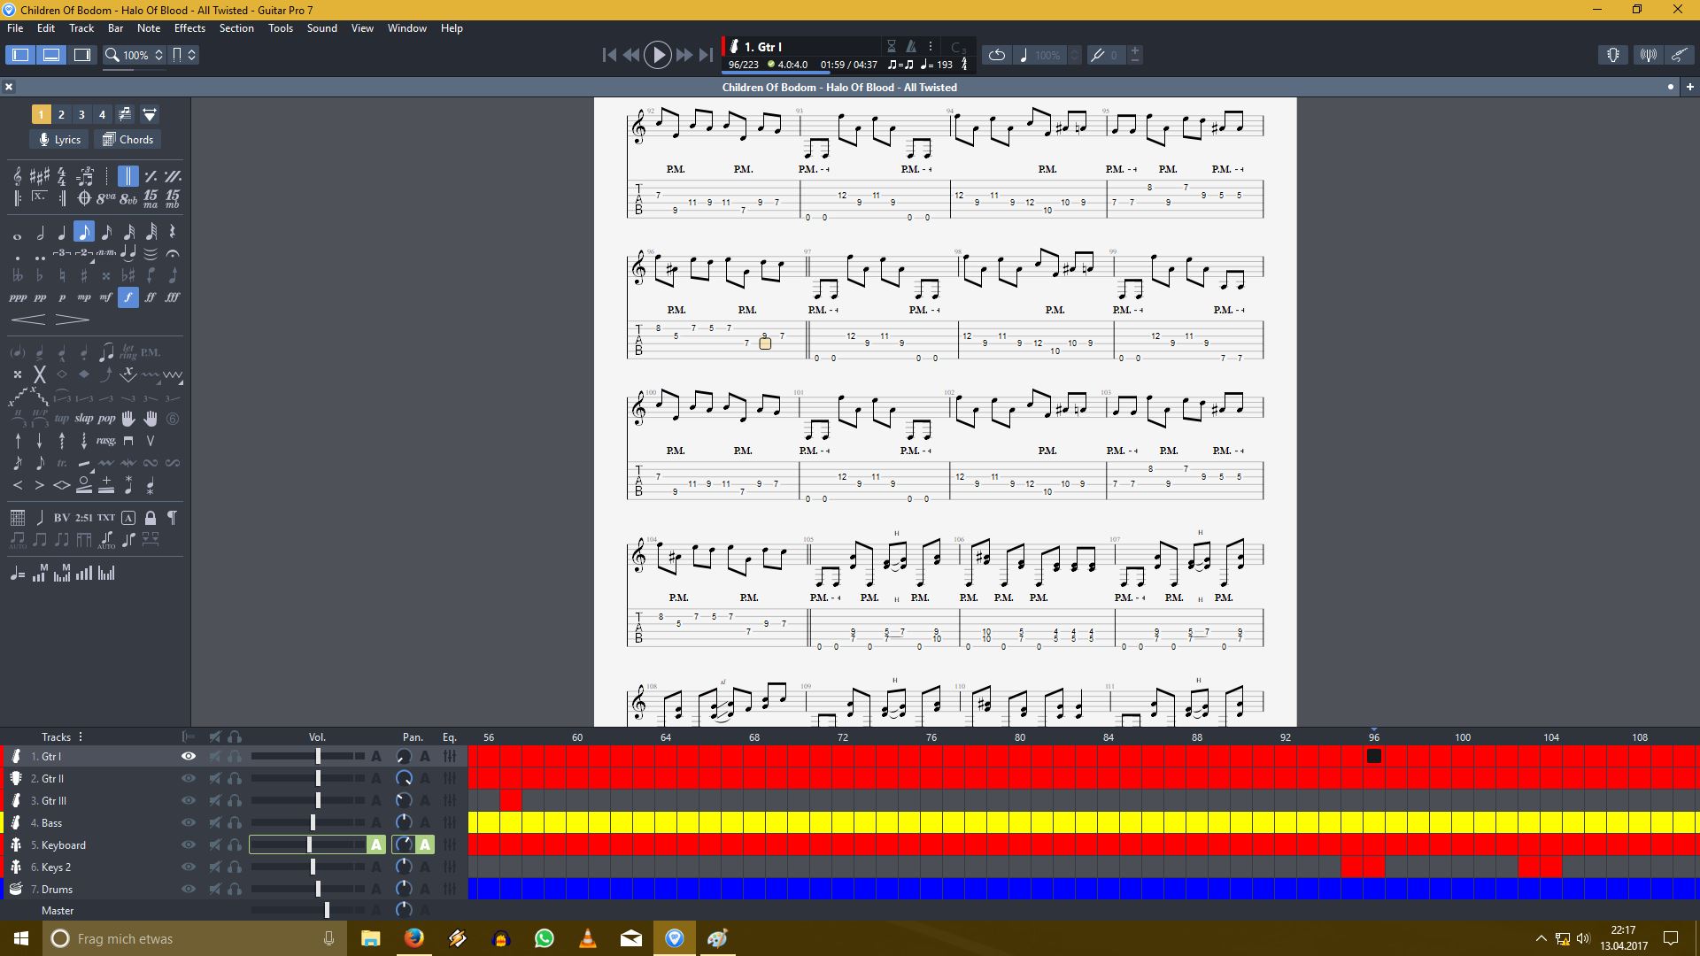Image resolution: width=1700 pixels, height=956 pixels.
Task: Open the zoom 100% dropdown
Action: click(x=135, y=55)
